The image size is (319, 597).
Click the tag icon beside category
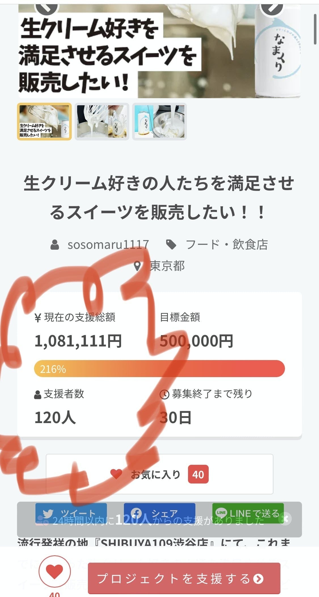tap(171, 245)
